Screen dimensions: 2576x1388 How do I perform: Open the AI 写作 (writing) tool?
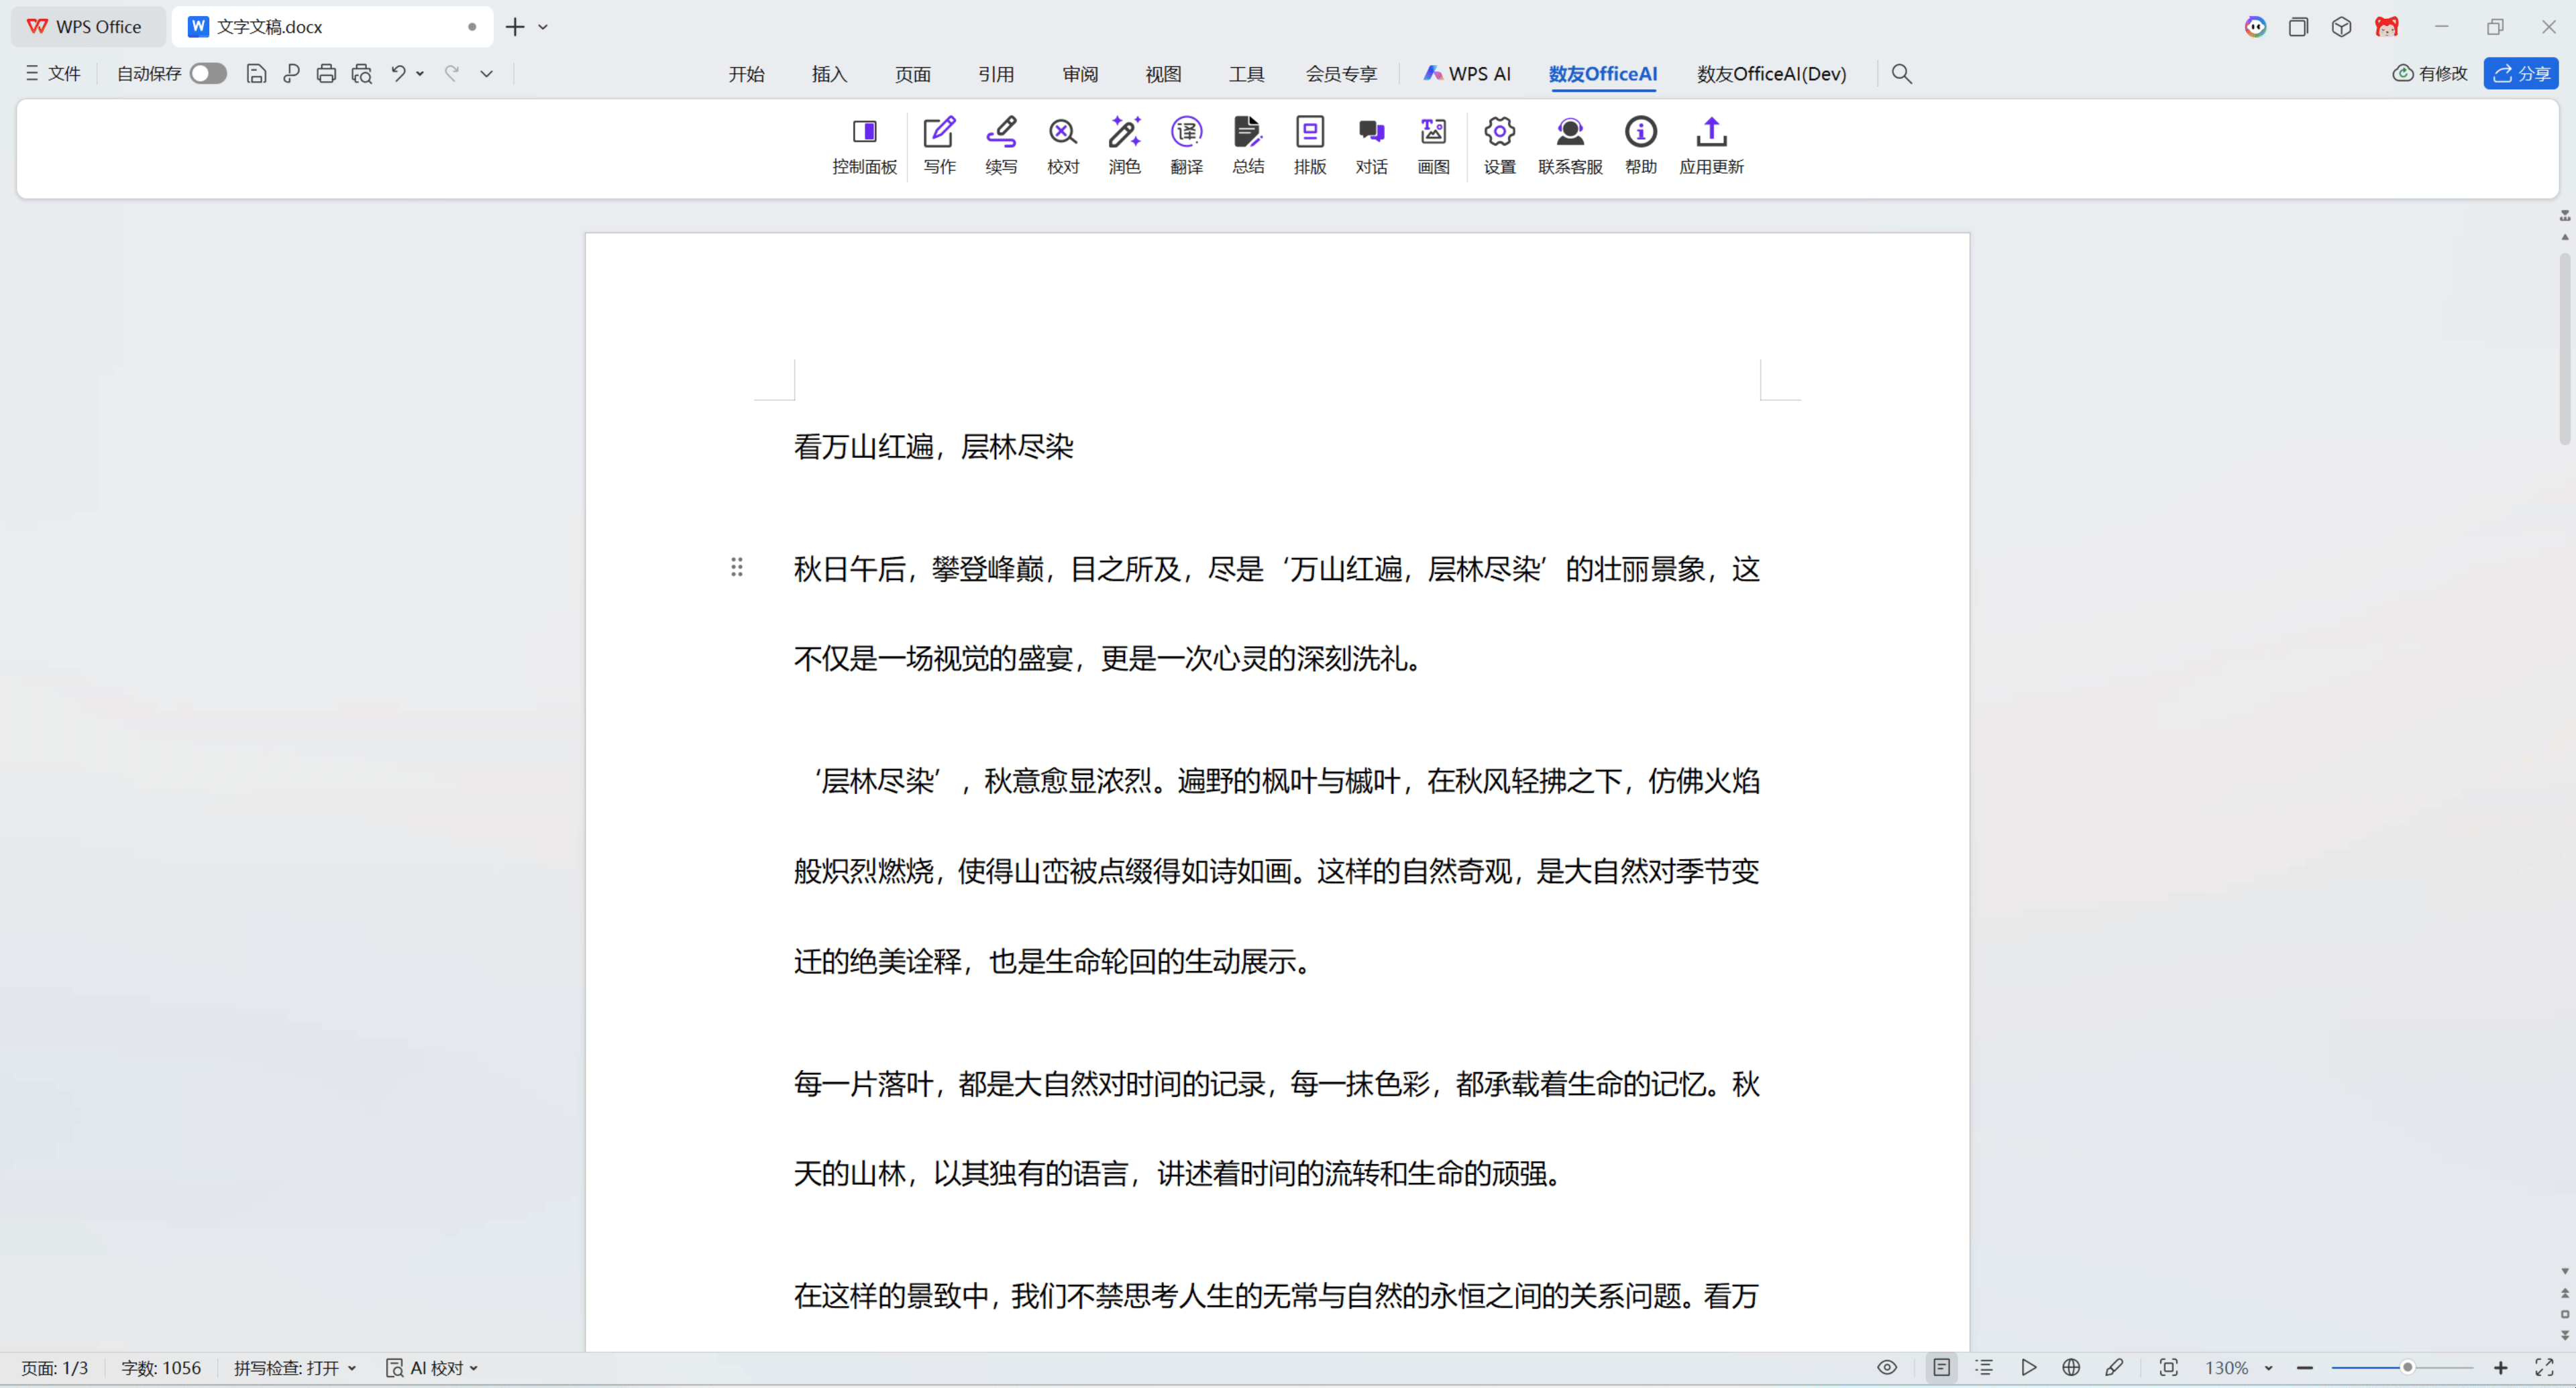pos(938,145)
